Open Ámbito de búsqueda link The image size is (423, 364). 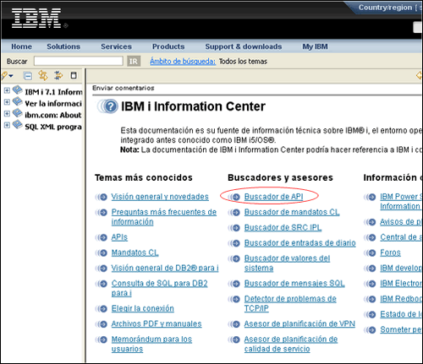(183, 61)
